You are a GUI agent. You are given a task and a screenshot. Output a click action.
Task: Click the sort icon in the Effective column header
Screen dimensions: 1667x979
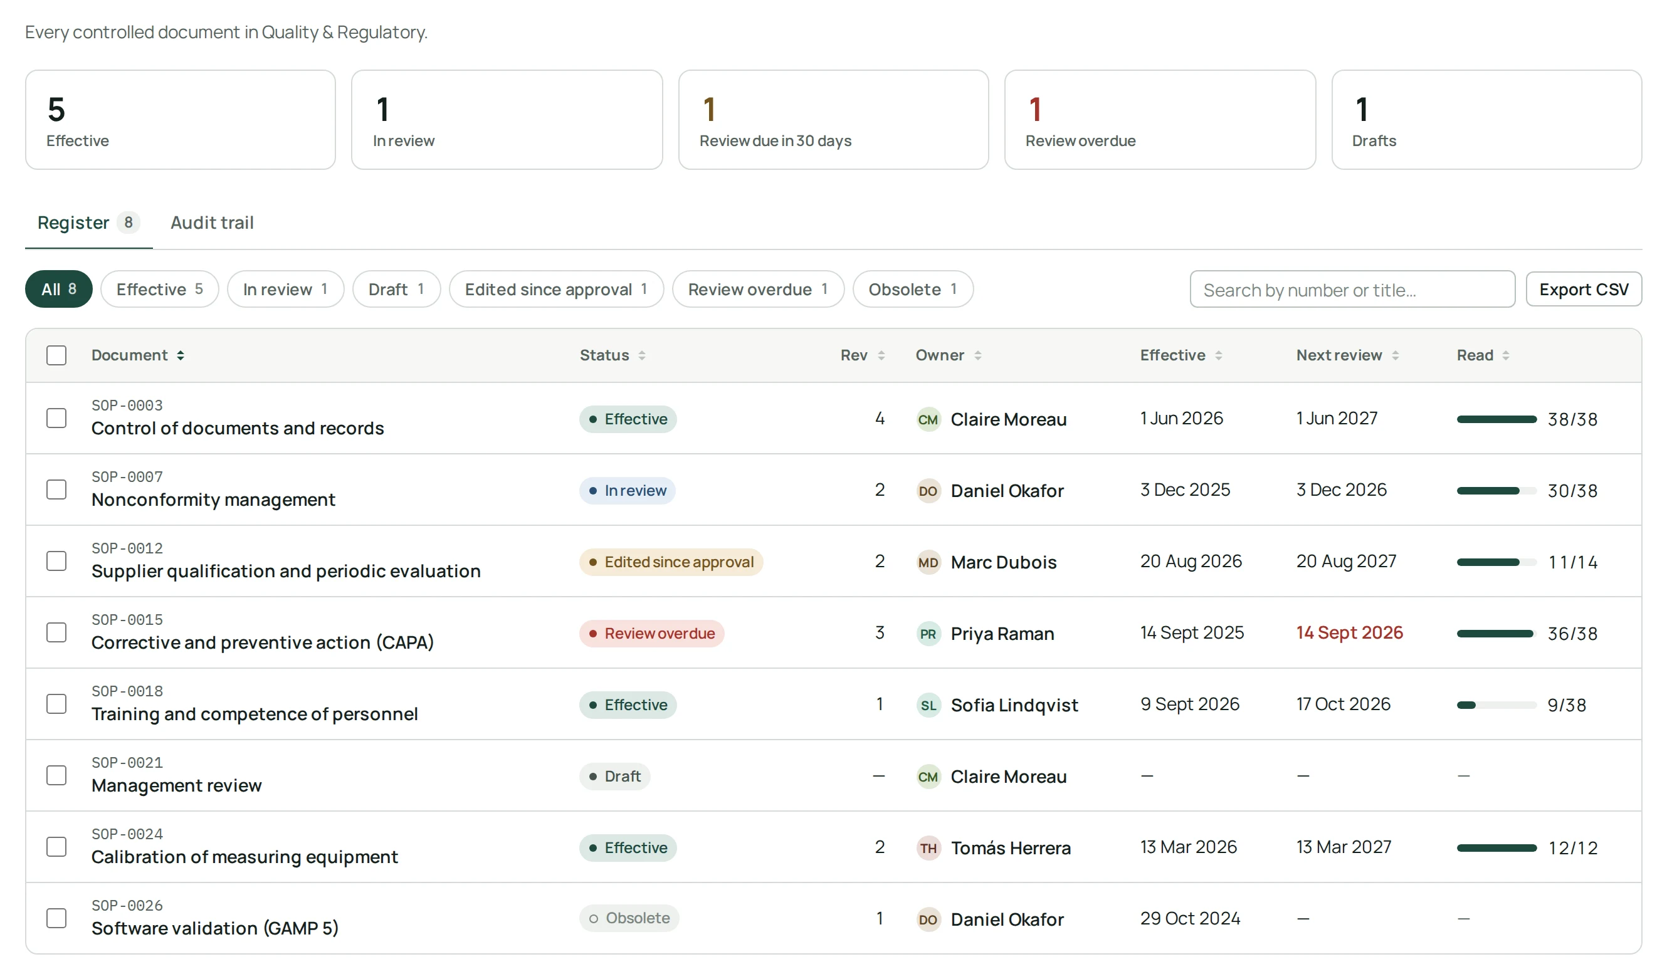pyautogui.click(x=1219, y=355)
